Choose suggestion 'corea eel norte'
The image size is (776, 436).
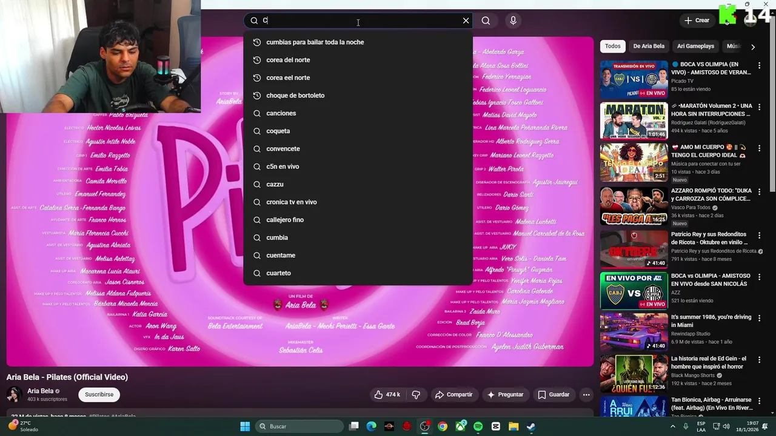click(358, 78)
